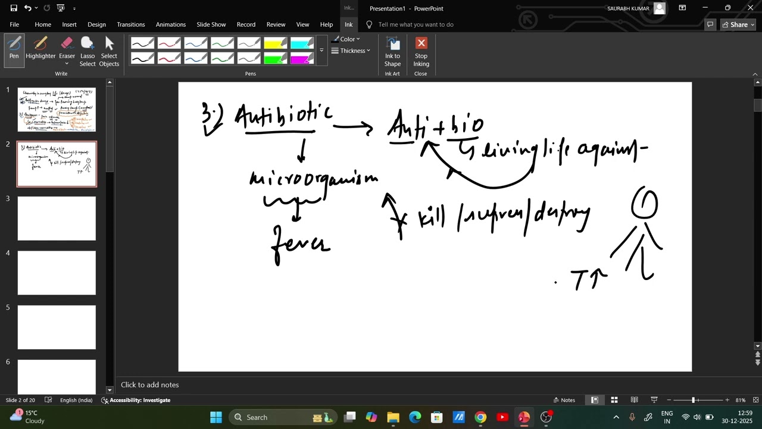Open the Slide Show tab
The height and width of the screenshot is (429, 762).
coord(211,24)
